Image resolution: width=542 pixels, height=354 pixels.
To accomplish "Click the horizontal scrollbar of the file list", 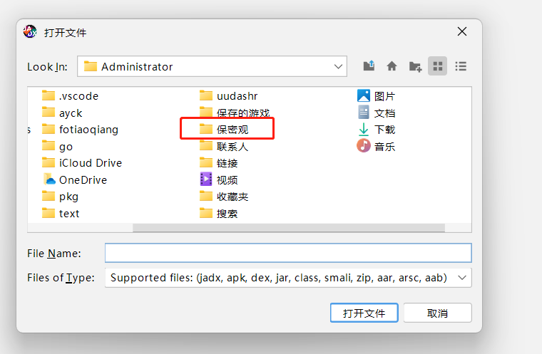I will point(289,228).
